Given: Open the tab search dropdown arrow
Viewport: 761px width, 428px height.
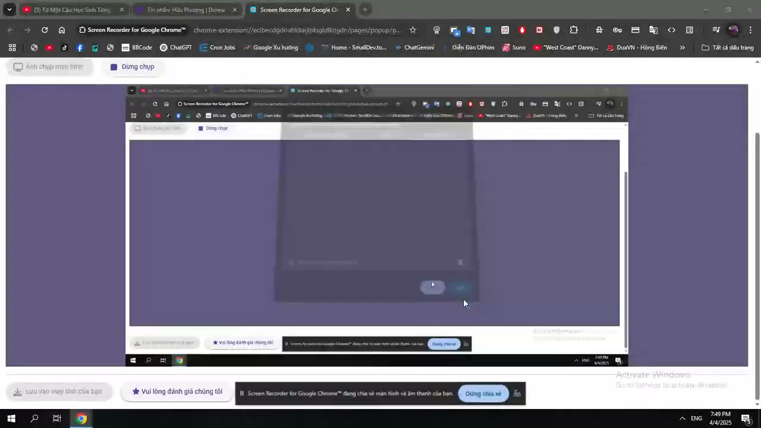Looking at the screenshot, I should (x=9, y=10).
